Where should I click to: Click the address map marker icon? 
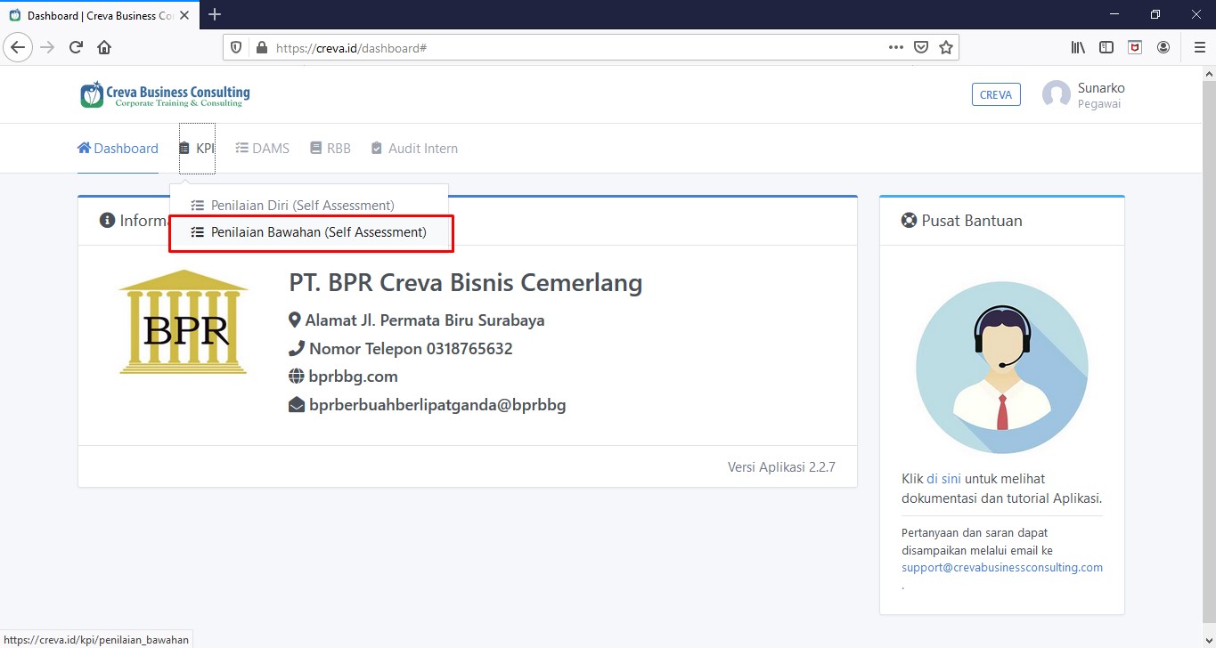point(295,320)
